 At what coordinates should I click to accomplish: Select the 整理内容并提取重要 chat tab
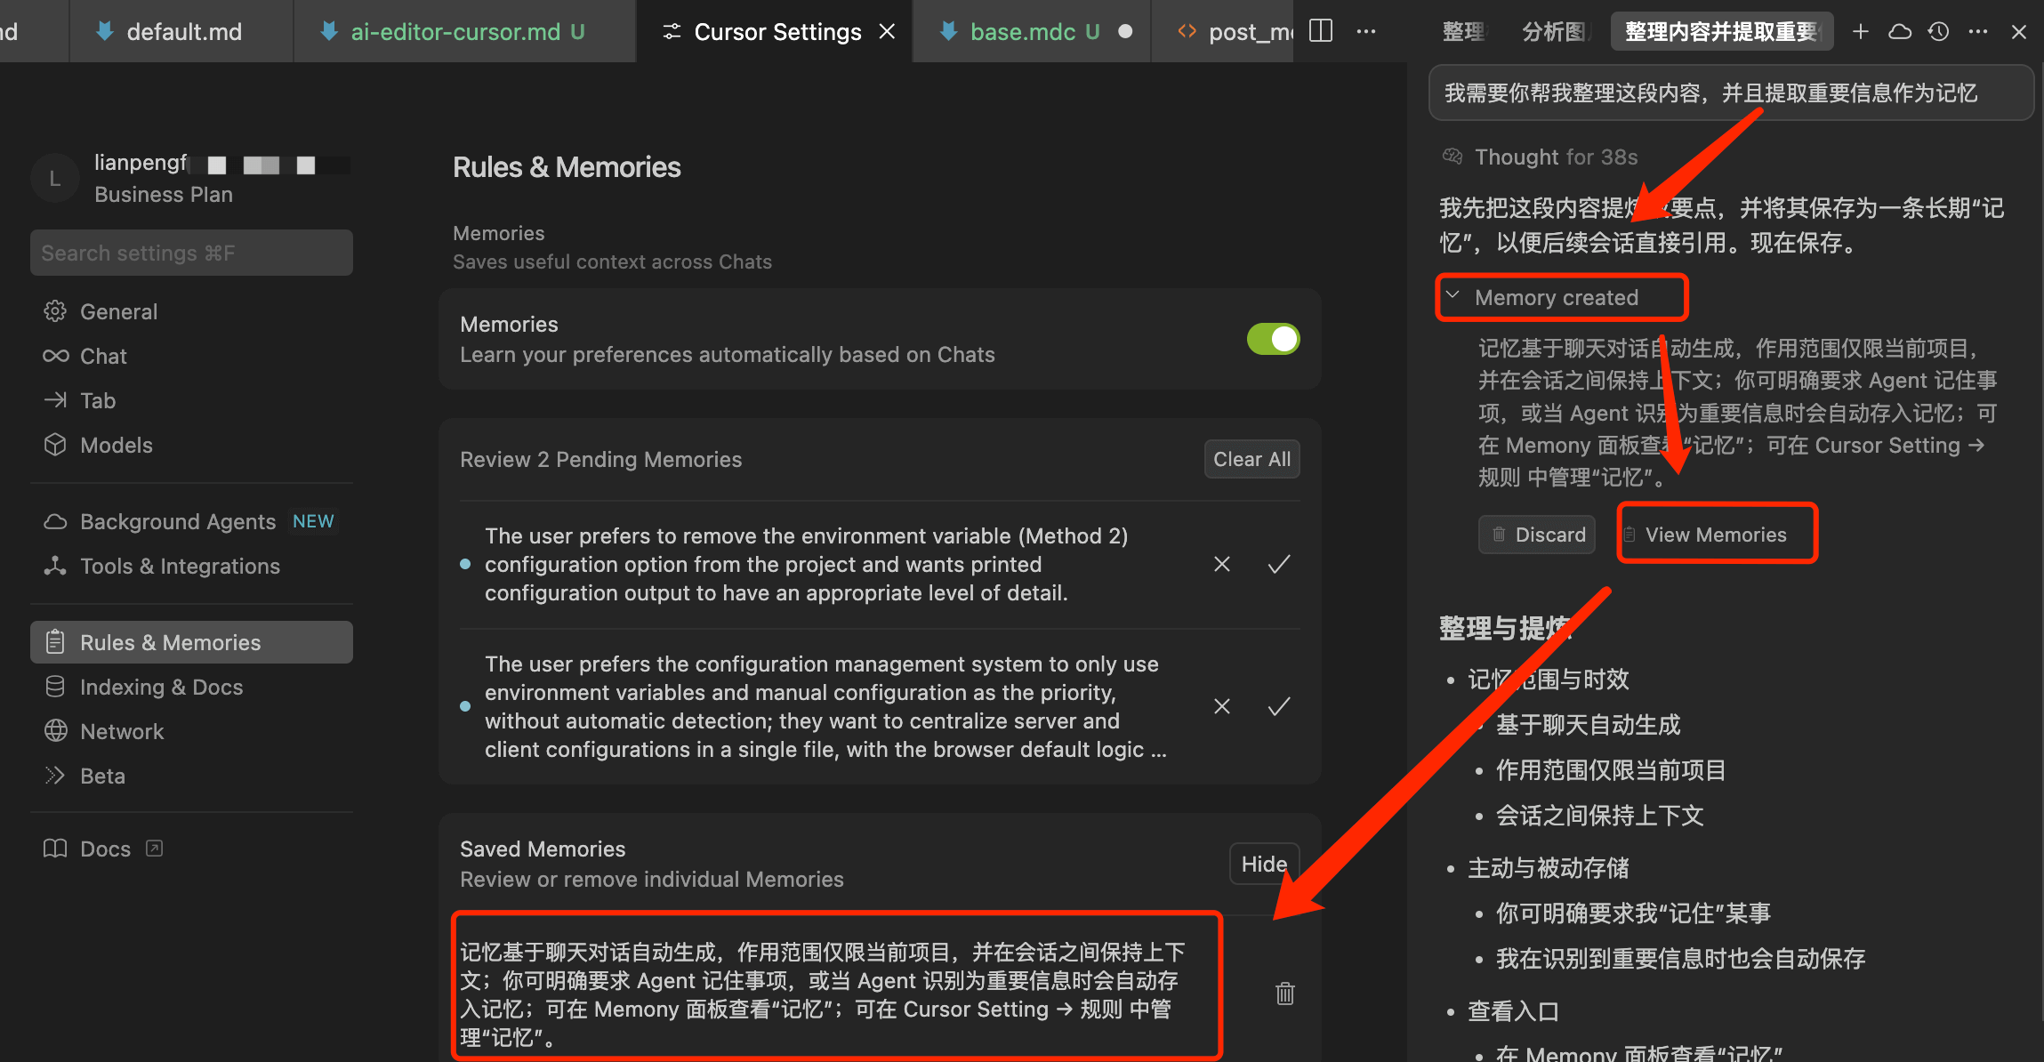[x=1721, y=31]
